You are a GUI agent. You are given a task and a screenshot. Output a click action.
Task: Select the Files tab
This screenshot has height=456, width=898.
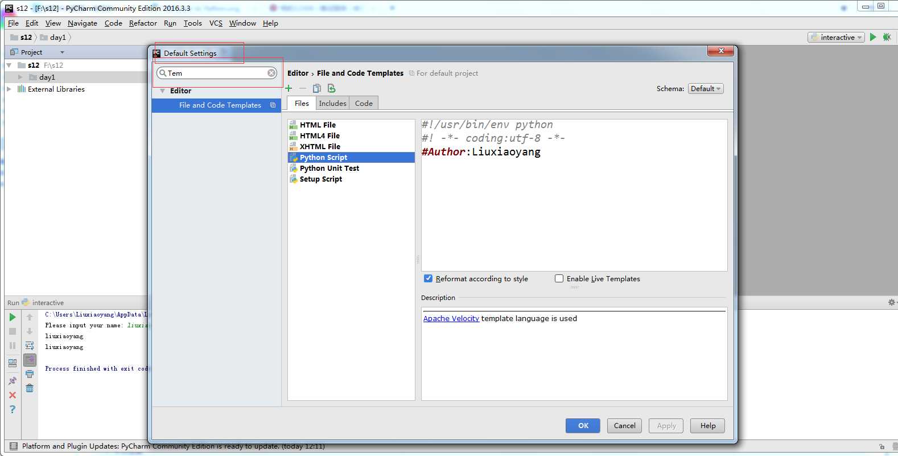tap(302, 103)
